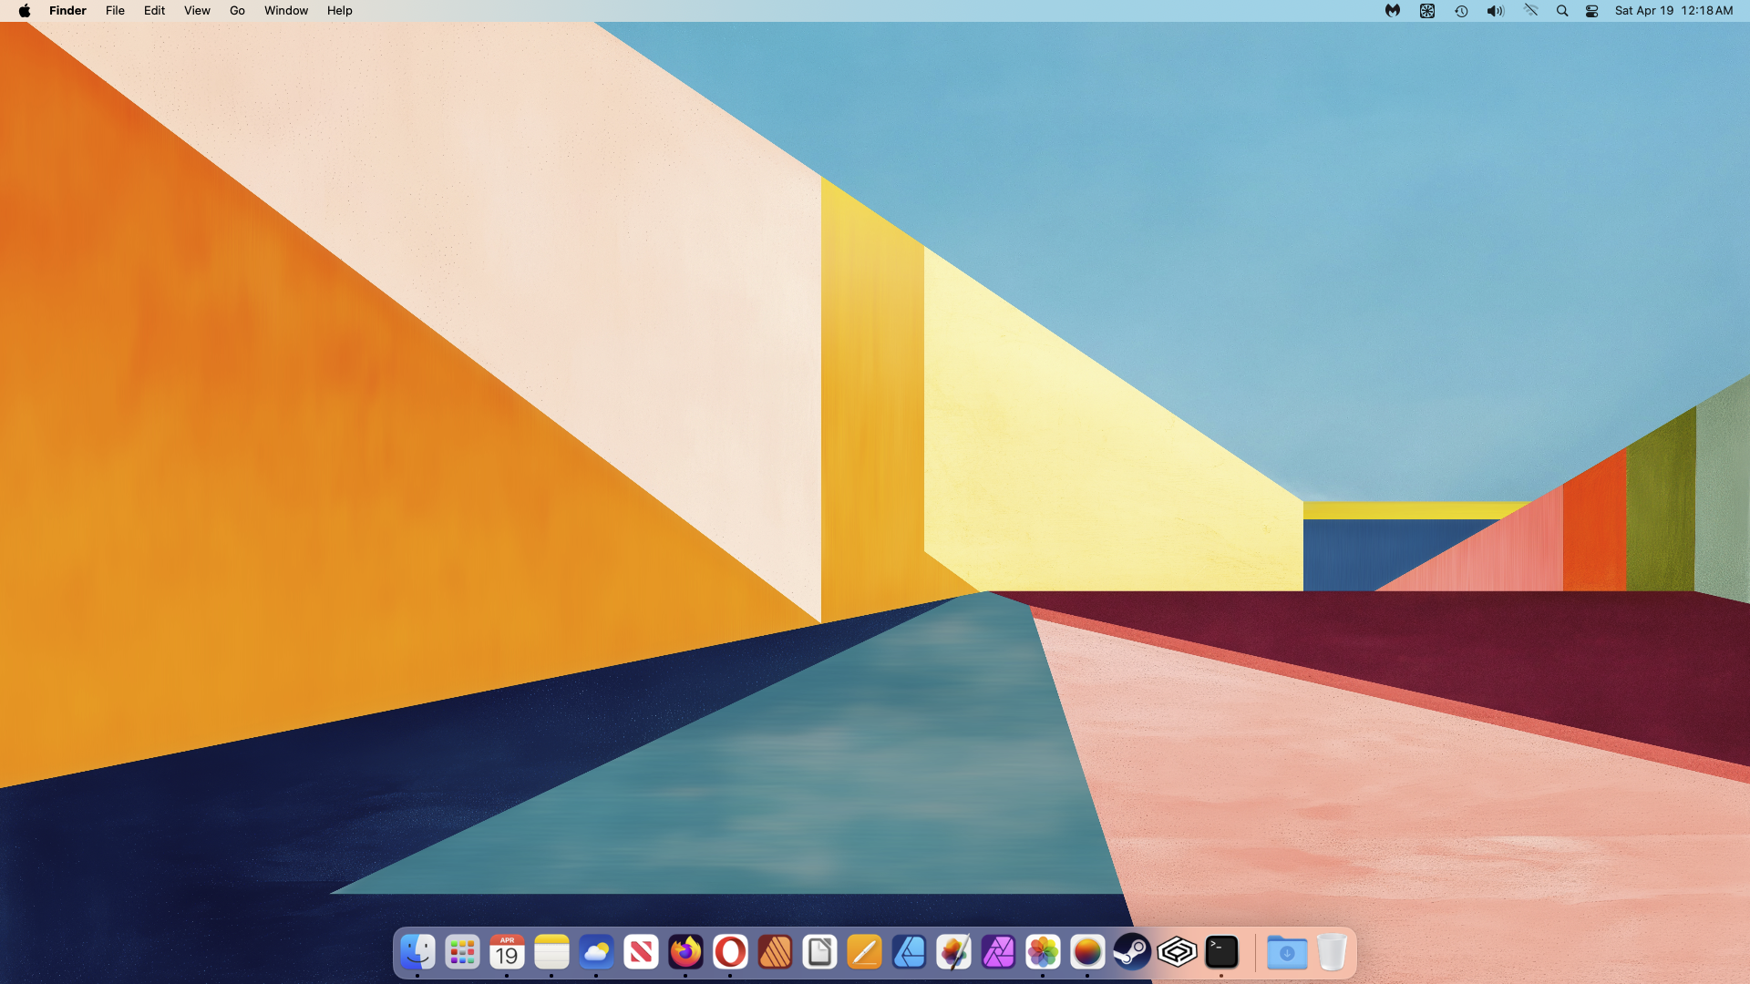Launch Opera browser from dock
The height and width of the screenshot is (984, 1750).
pyautogui.click(x=730, y=952)
